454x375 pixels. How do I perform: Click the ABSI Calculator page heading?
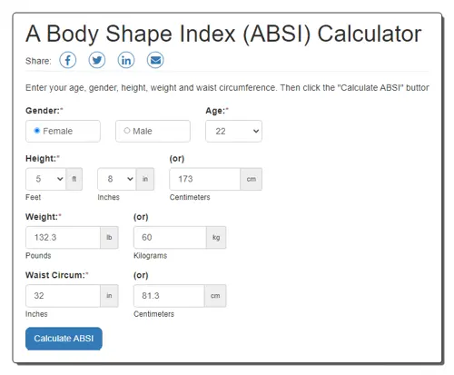(x=223, y=34)
